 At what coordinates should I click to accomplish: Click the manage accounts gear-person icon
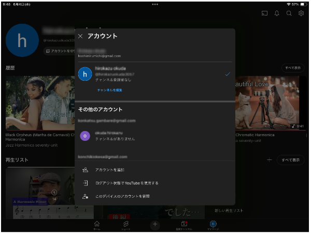point(86,196)
